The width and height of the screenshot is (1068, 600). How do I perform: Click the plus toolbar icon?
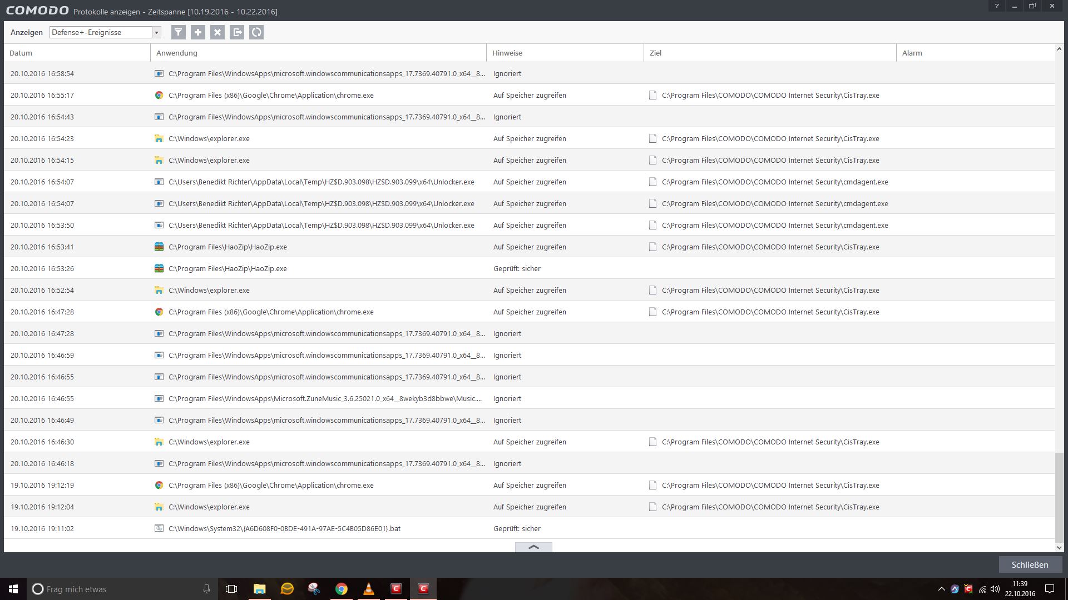tap(198, 32)
